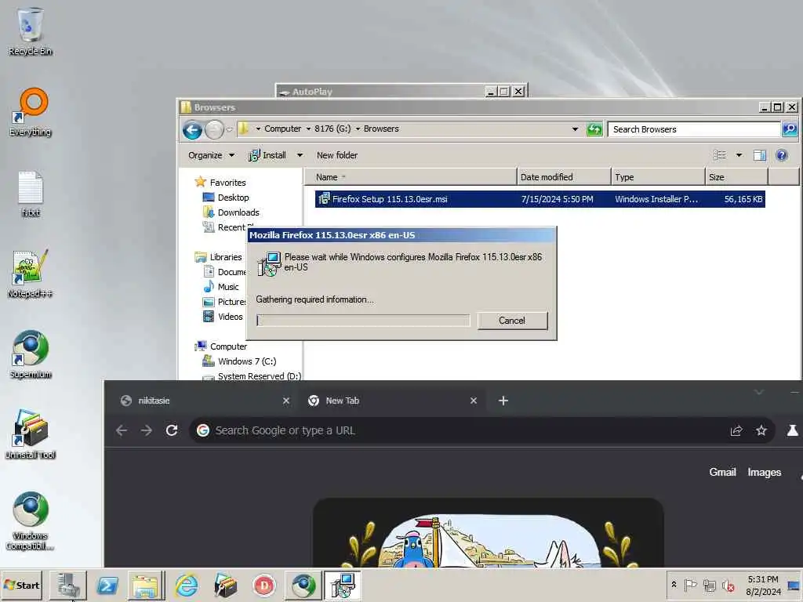The image size is (803, 602).
Task: Close the New Tab tab
Action: [x=473, y=401]
